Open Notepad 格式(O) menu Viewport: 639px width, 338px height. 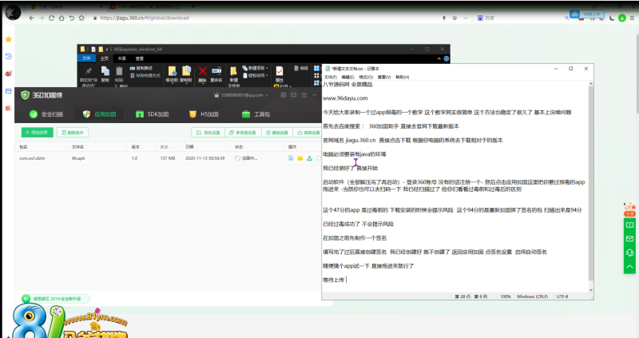pos(366,77)
